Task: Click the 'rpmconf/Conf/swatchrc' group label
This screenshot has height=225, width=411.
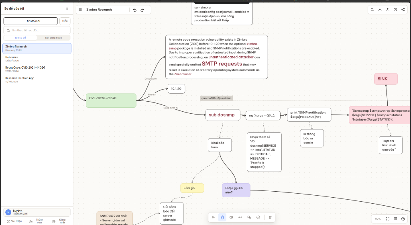Action: (216, 98)
